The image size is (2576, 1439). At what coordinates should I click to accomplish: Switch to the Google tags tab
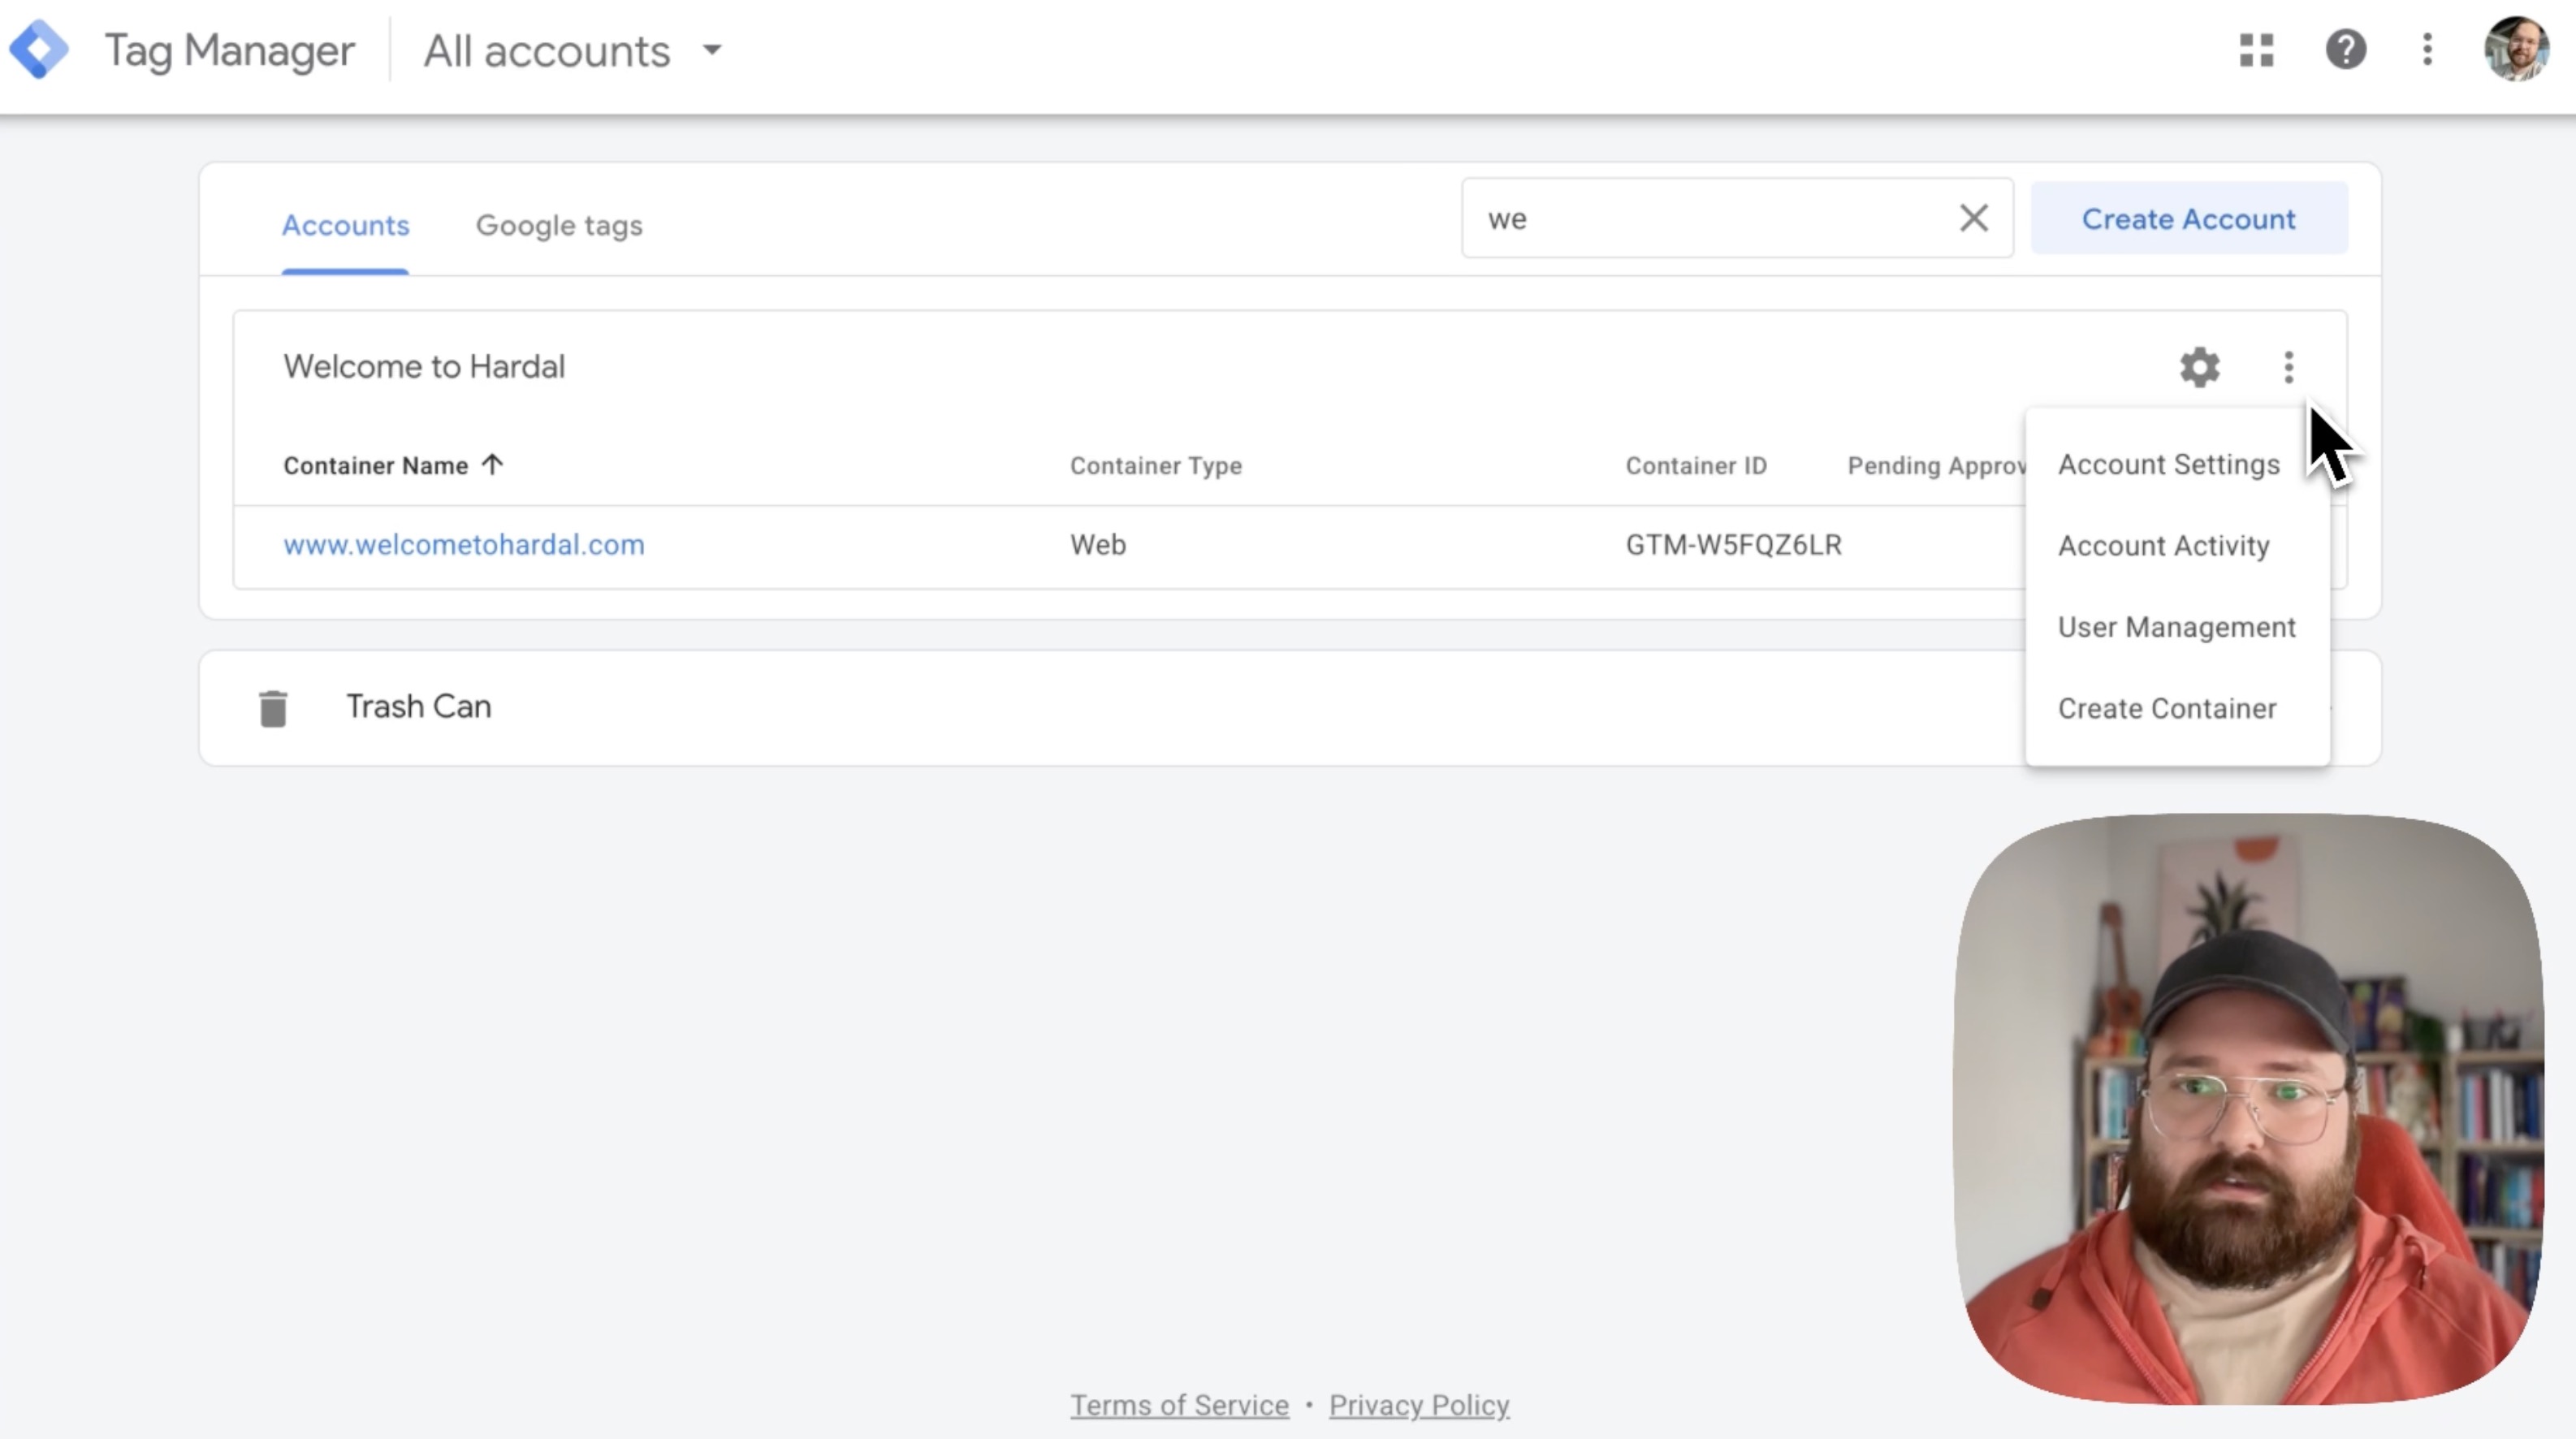[x=559, y=225]
